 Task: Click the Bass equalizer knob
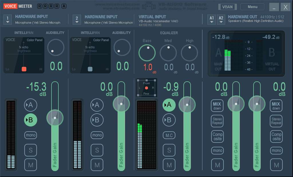coord(147,53)
